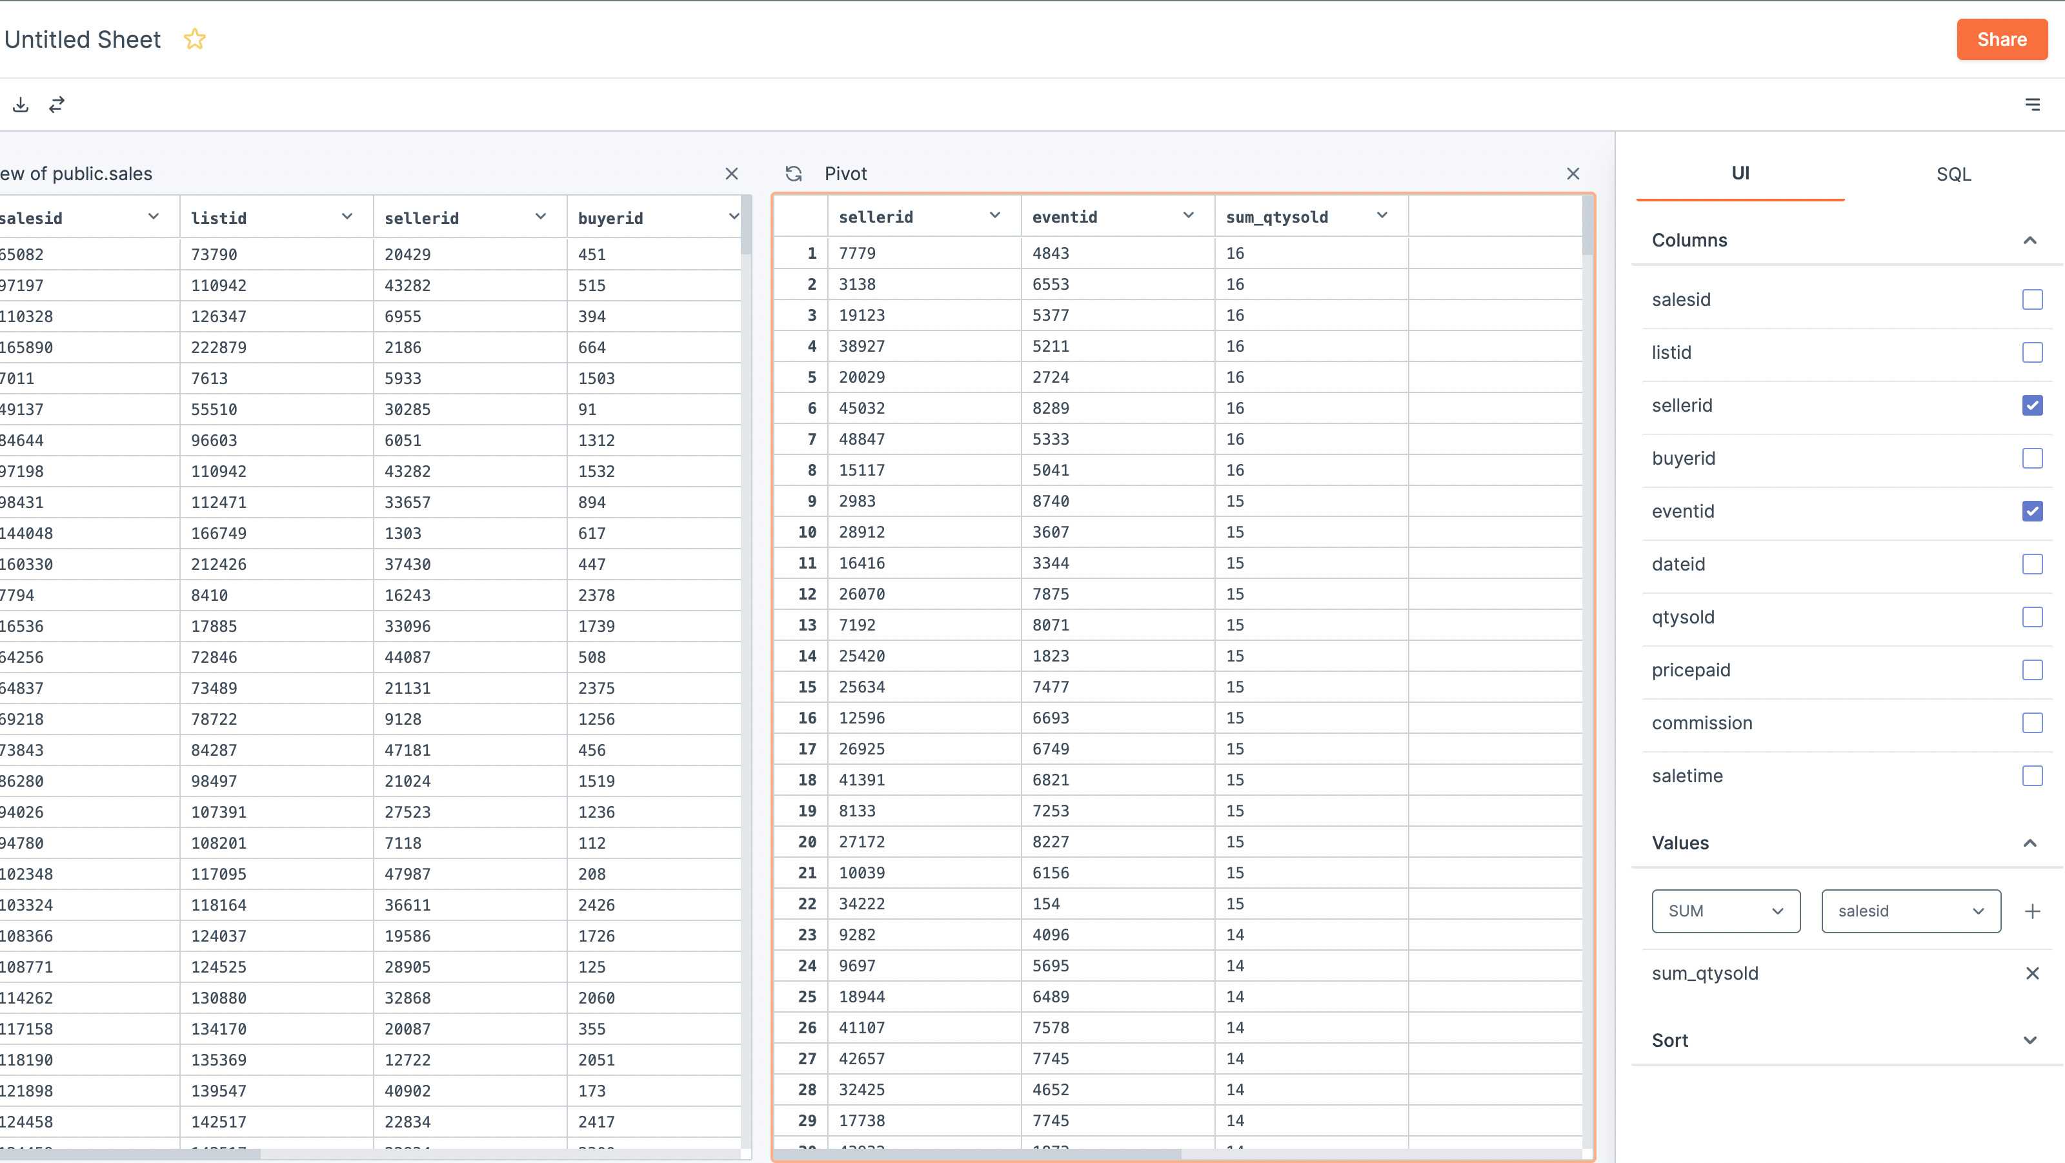The image size is (2065, 1163).
Task: Close the public.sales view panel
Action: point(731,174)
